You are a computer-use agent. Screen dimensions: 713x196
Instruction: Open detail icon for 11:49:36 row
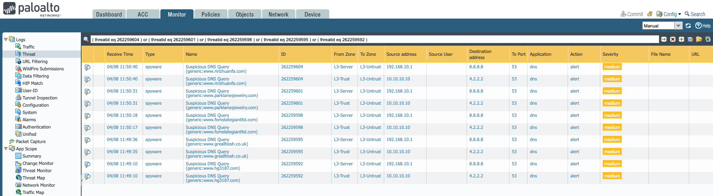click(87, 140)
